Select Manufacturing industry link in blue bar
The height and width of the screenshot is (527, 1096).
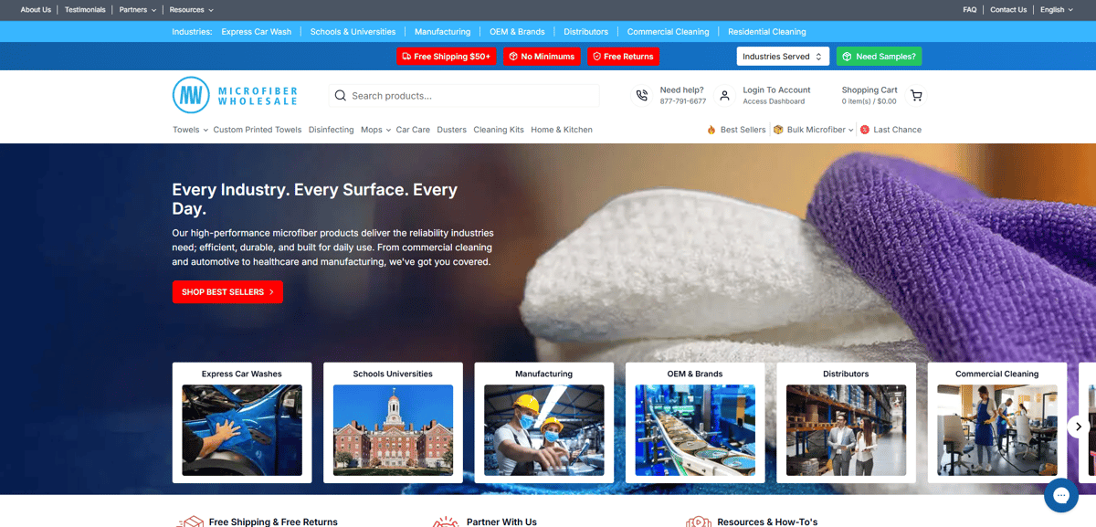tap(443, 32)
